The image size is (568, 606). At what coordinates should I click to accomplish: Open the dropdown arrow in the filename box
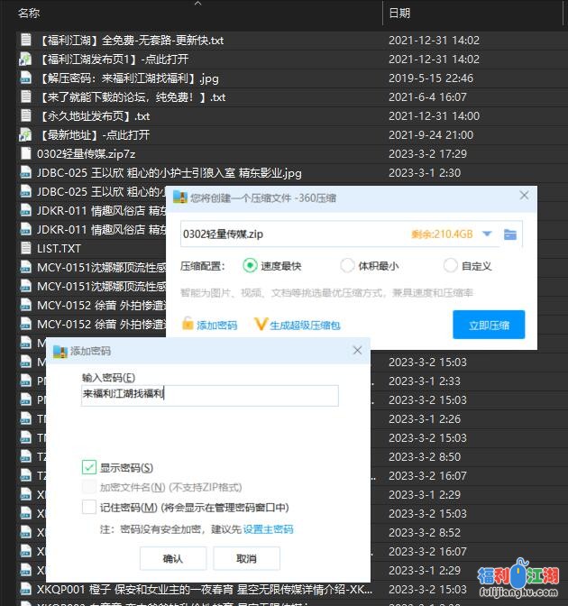pos(487,234)
